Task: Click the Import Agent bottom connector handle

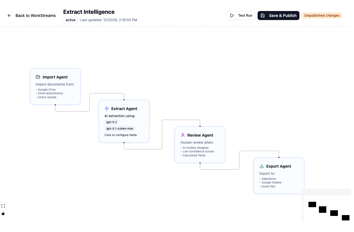Action: [x=55, y=105]
